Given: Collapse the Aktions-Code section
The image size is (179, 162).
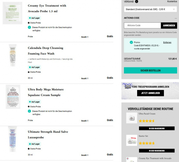Looking at the screenshot, I should [176, 18].
